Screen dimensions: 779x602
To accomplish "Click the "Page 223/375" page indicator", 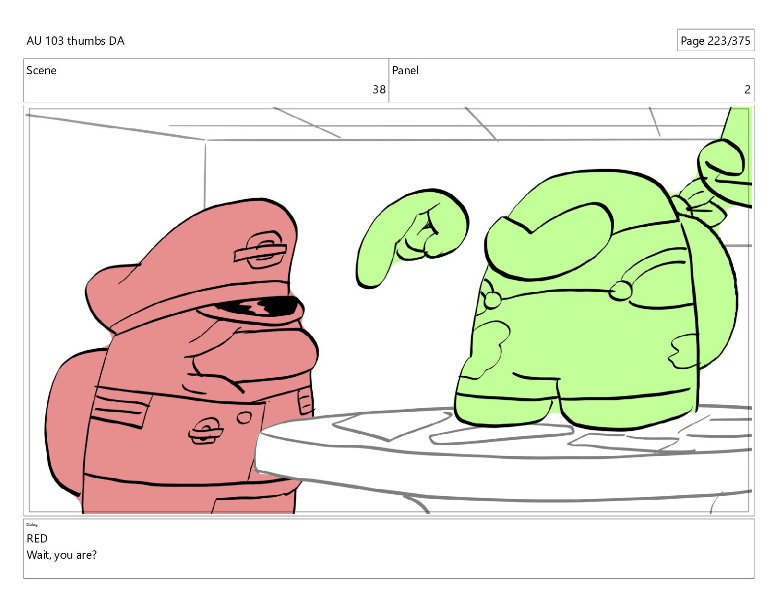I will point(715,41).
